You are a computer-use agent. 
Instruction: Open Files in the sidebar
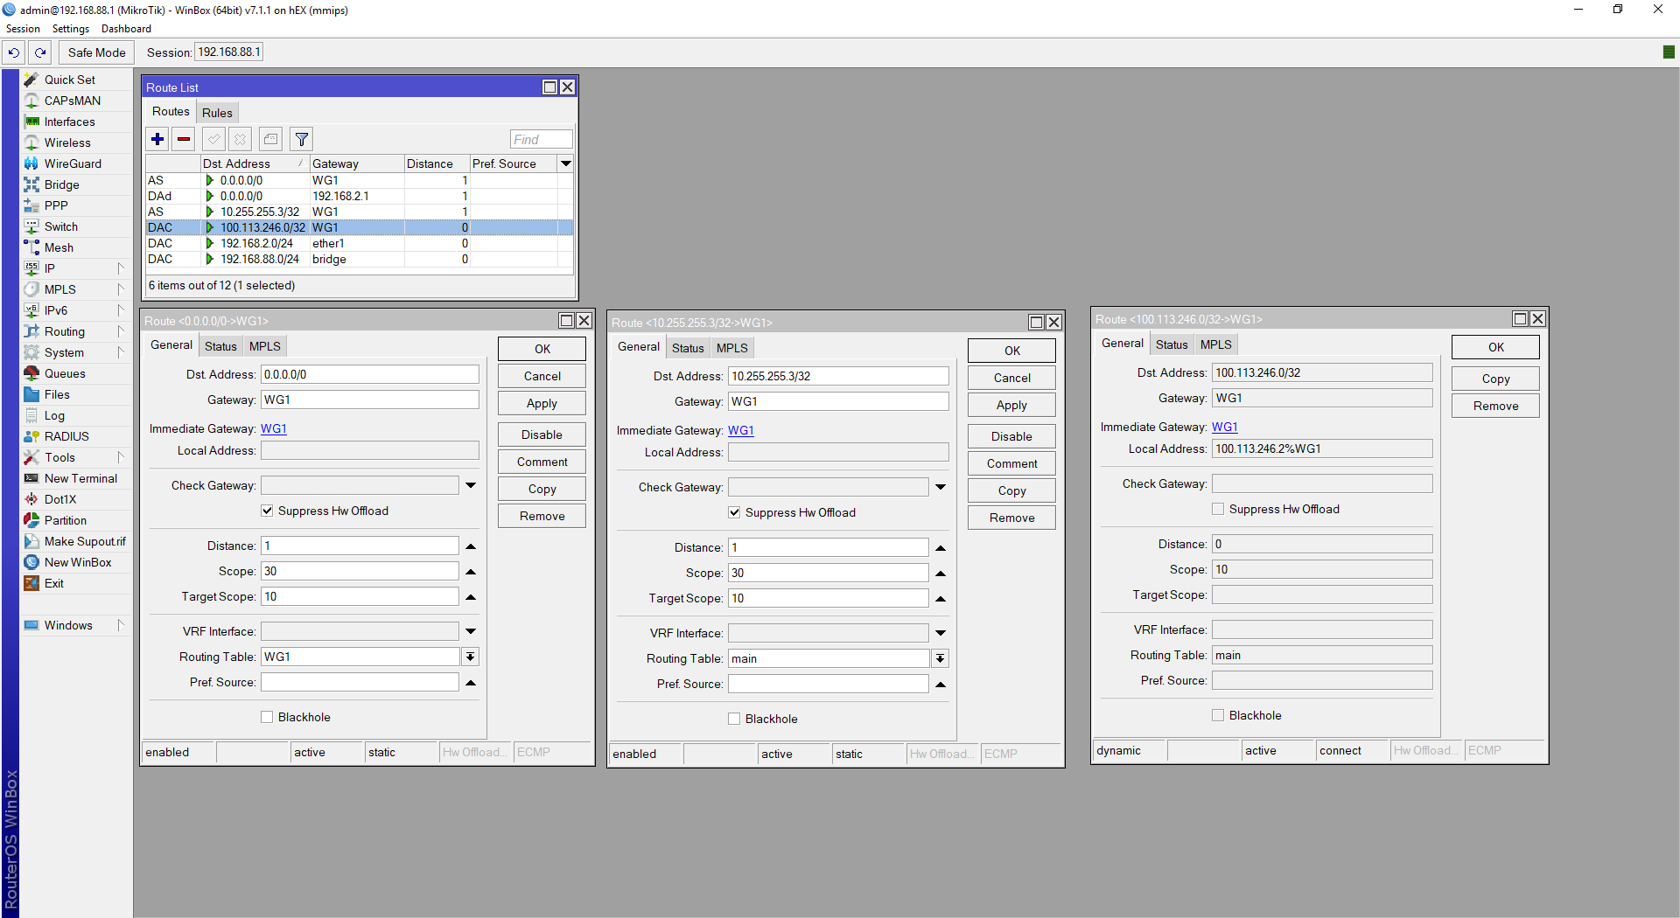click(57, 394)
